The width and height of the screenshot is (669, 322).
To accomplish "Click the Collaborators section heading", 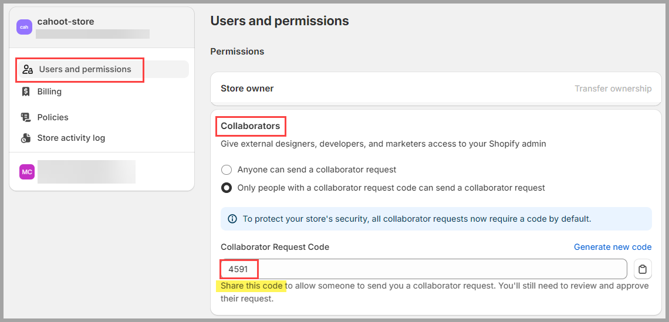I will (251, 126).
